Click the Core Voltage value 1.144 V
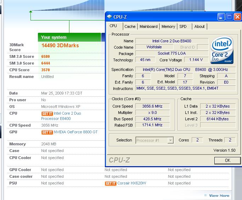The width and height of the screenshot is (242, 200). tap(196, 60)
